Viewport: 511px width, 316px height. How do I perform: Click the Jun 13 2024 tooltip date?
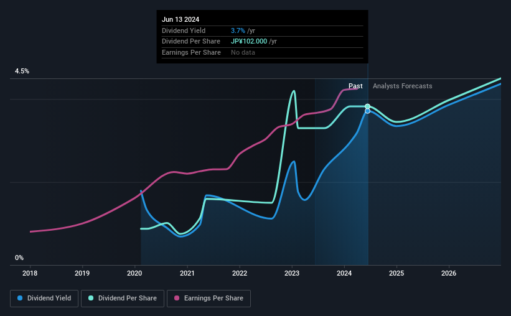tap(180, 19)
